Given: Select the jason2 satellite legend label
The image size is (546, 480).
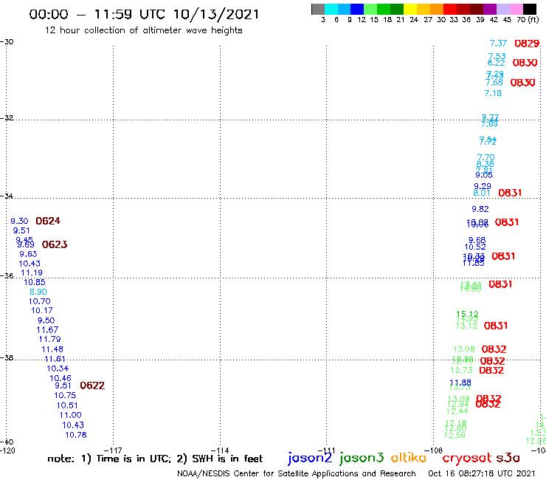Looking at the screenshot, I should point(310,458).
